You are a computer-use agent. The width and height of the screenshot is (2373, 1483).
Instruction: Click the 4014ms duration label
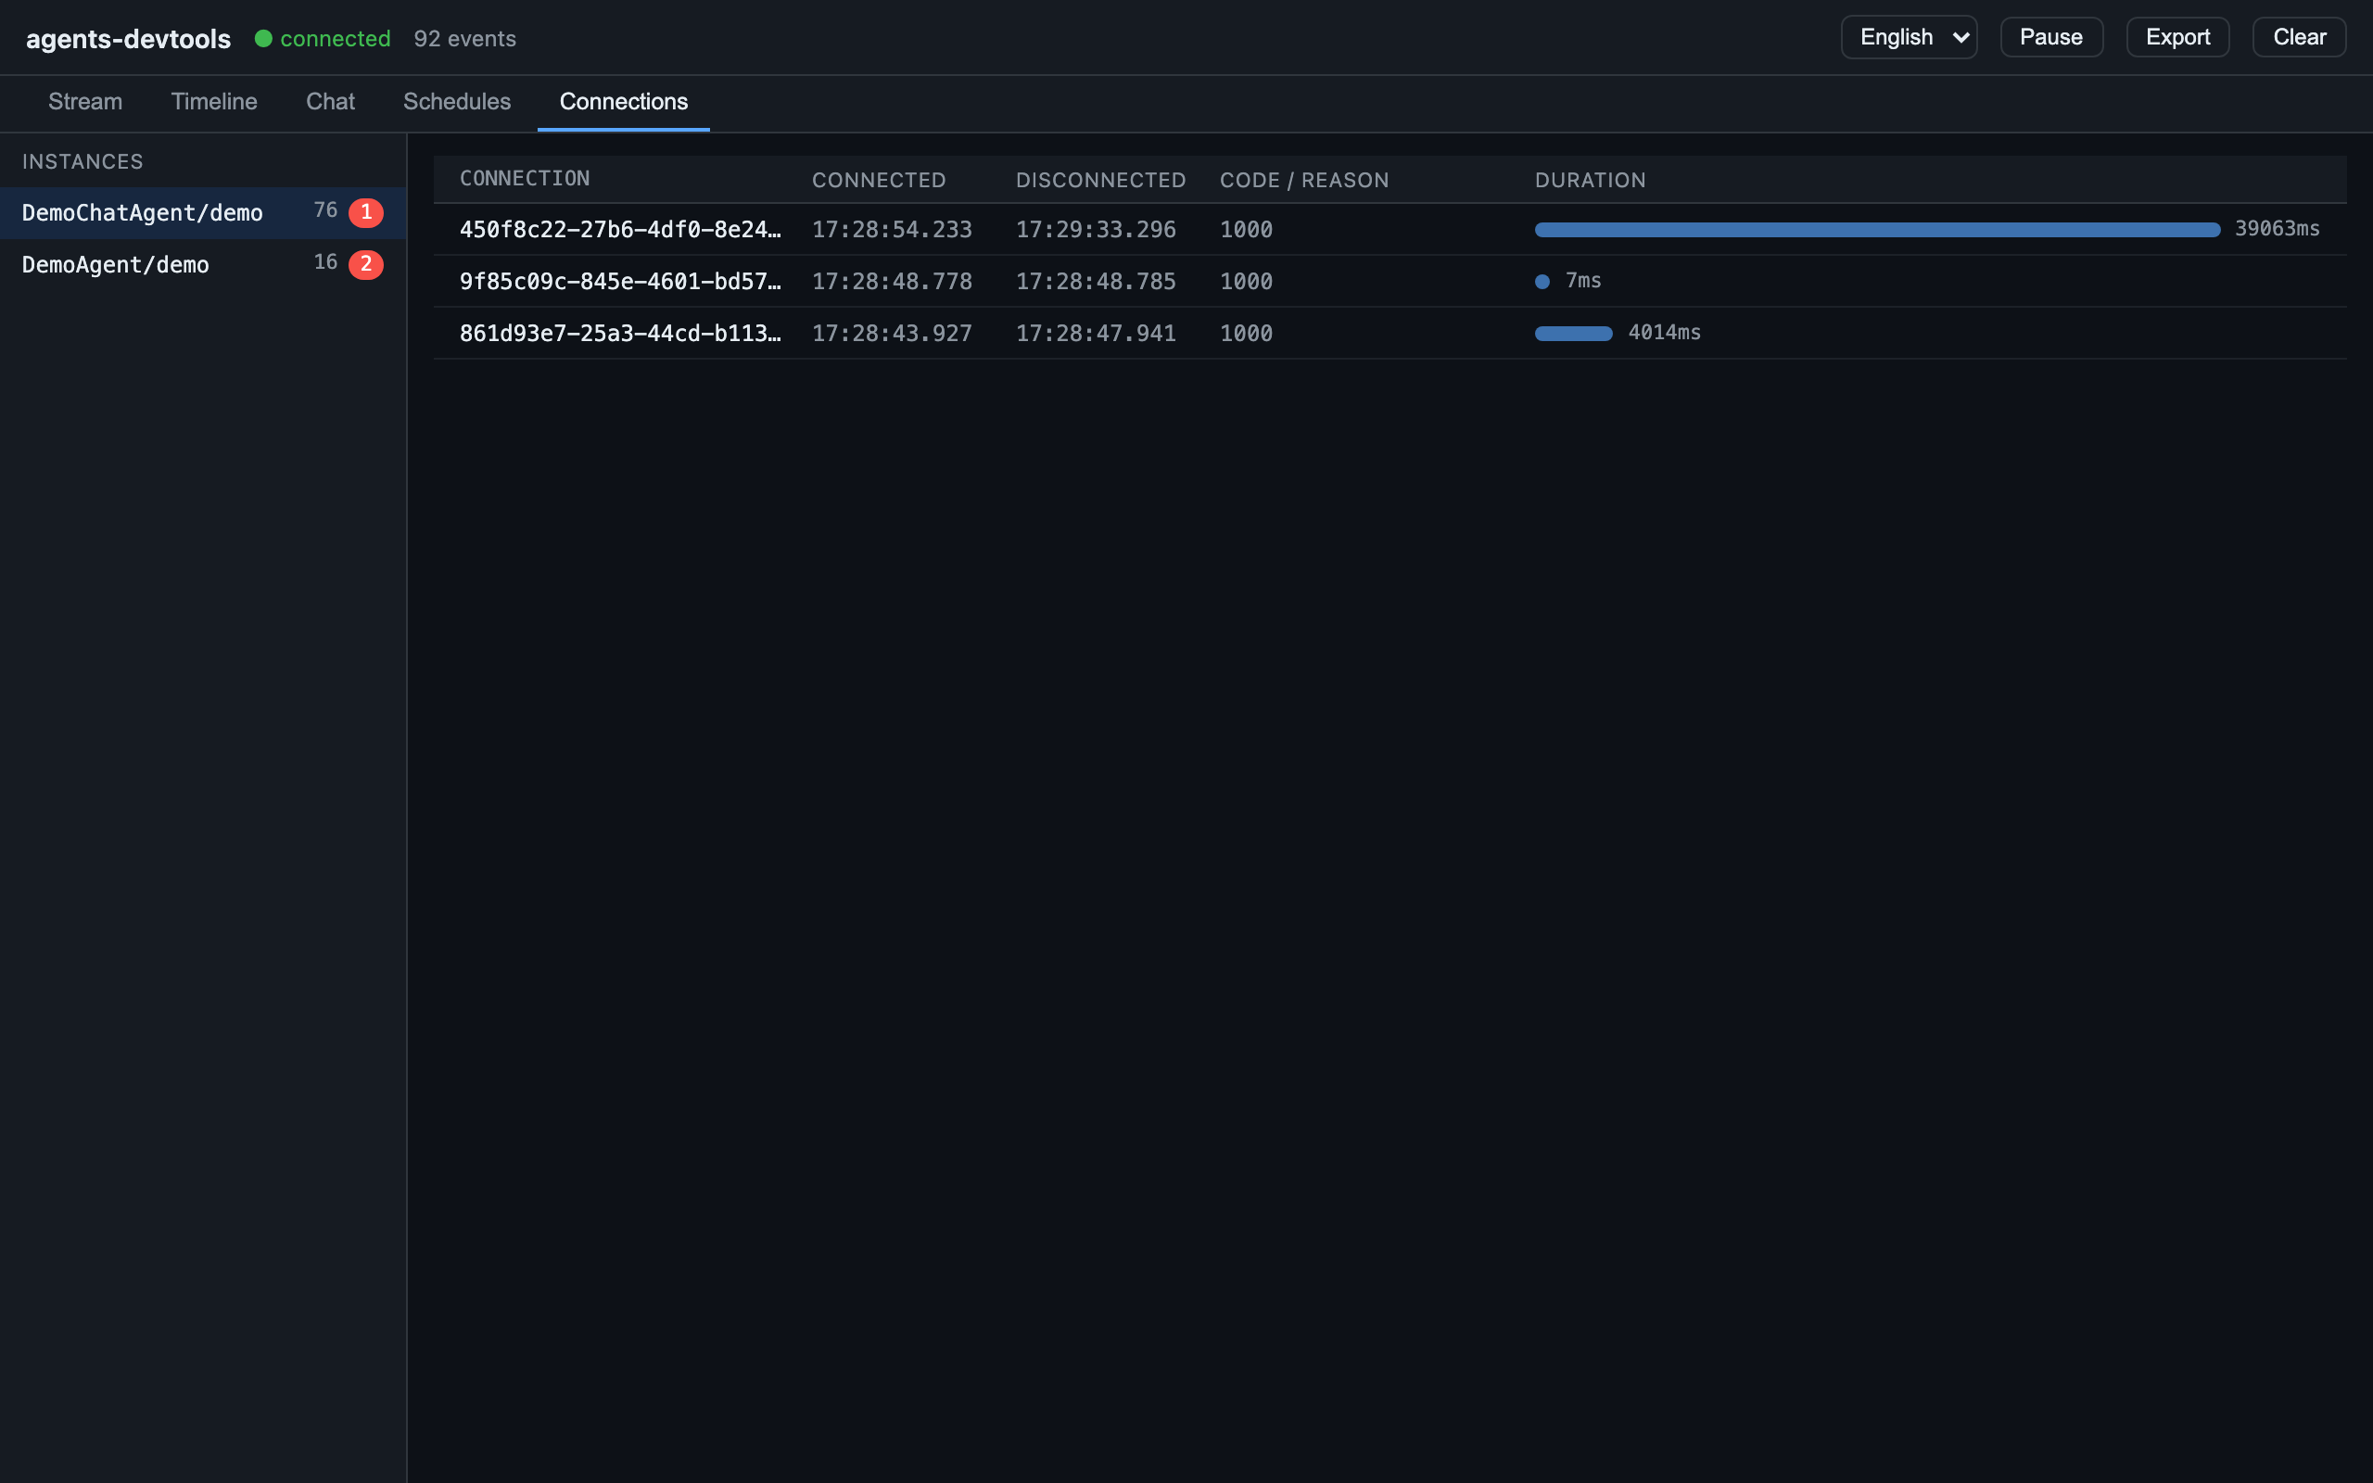(1664, 333)
